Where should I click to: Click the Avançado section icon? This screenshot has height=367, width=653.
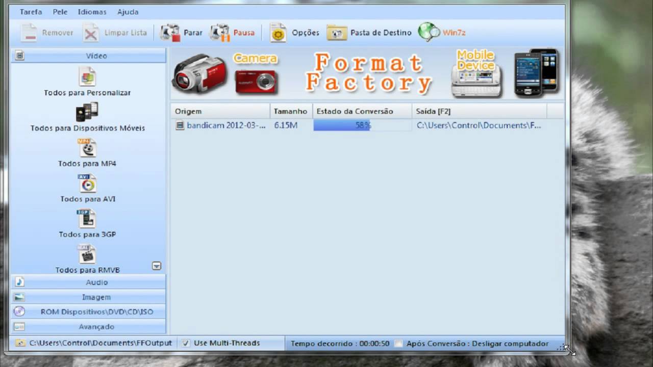pyautogui.click(x=19, y=326)
